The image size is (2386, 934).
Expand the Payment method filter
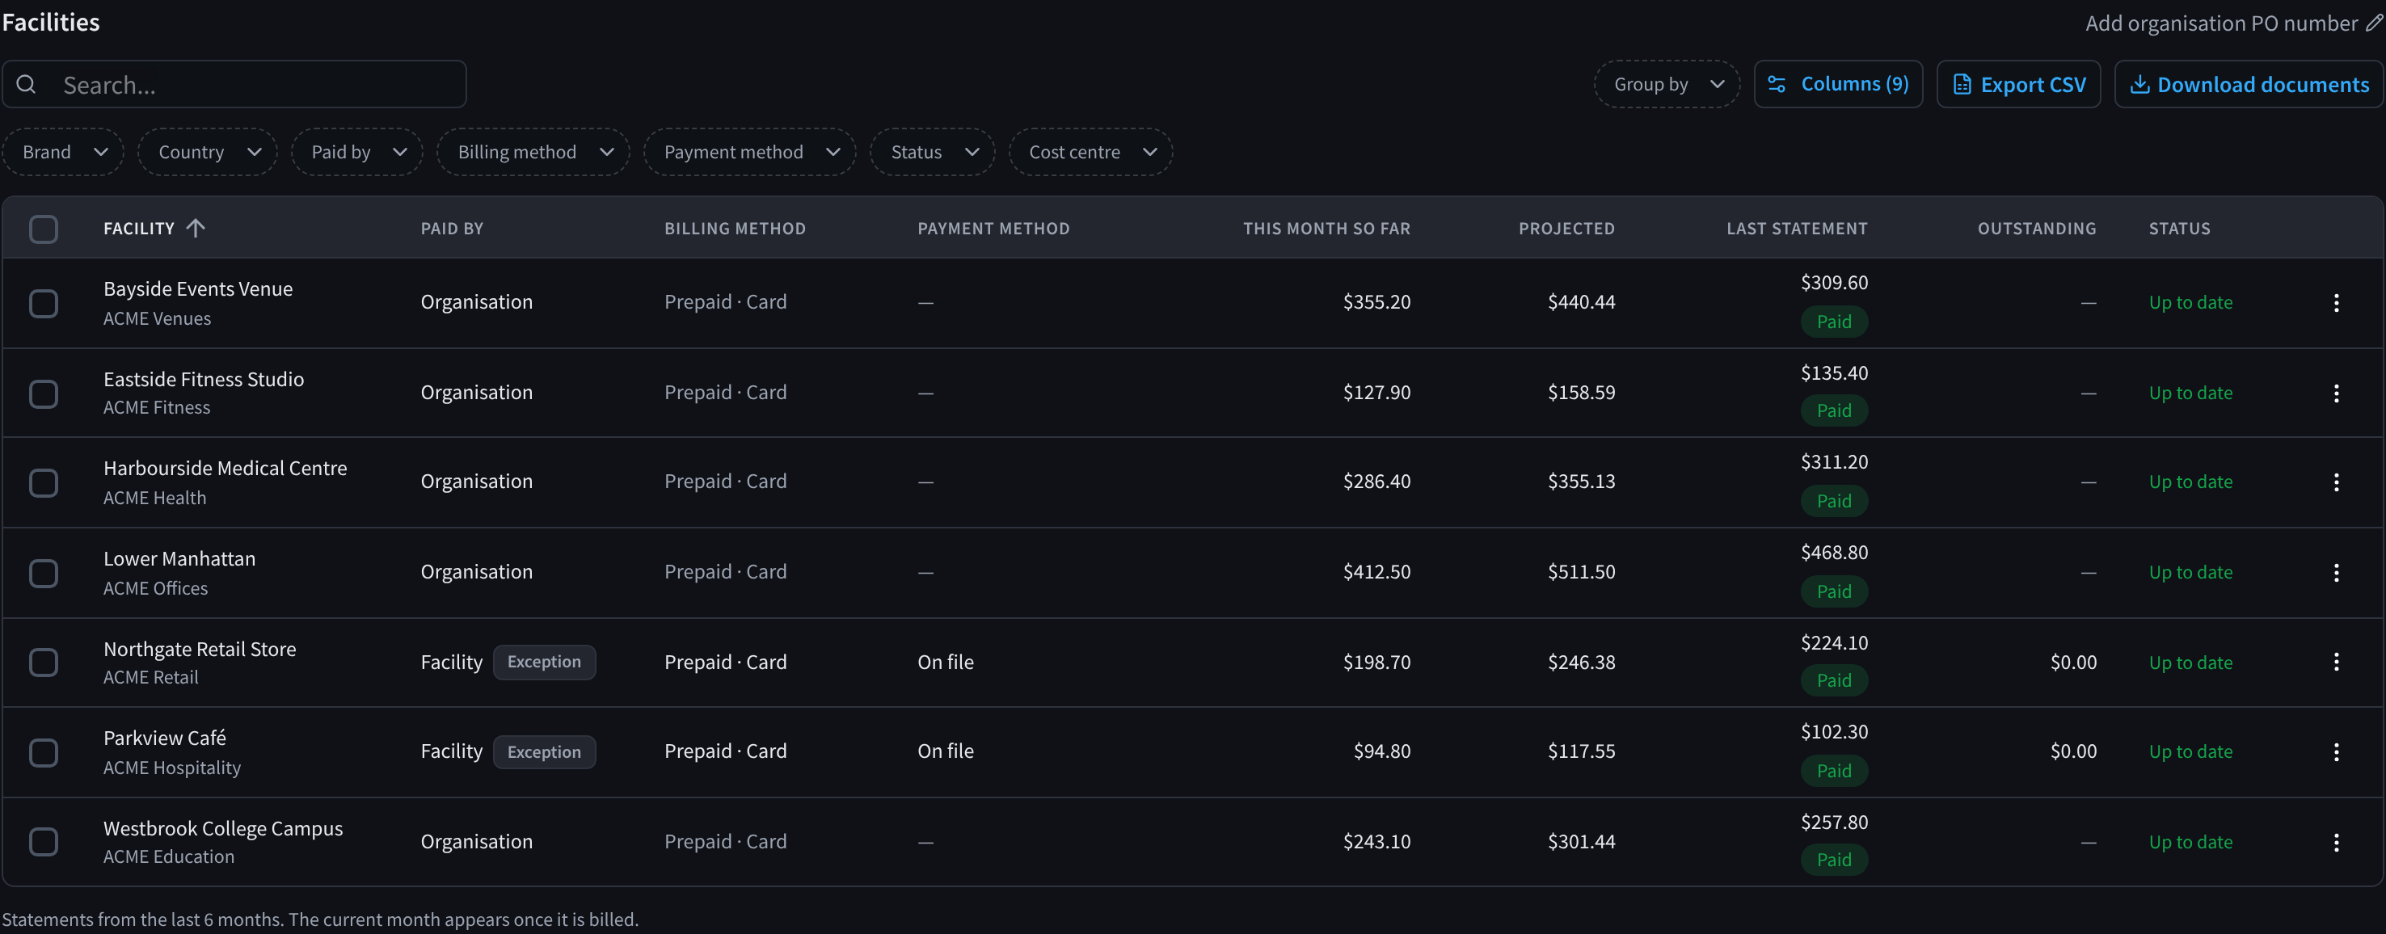(750, 152)
